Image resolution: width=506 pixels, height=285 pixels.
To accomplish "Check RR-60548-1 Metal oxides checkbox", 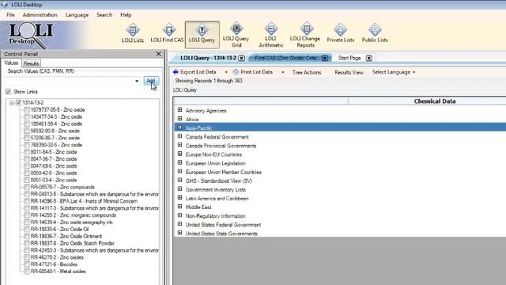I will [x=27, y=272].
